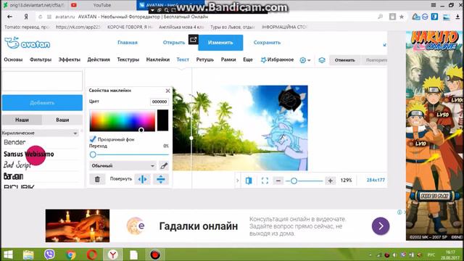Image resolution: width=464 pixels, height=261 pixels.
Task: Select the Действия menu
Action: pyautogui.click(x=99, y=59)
